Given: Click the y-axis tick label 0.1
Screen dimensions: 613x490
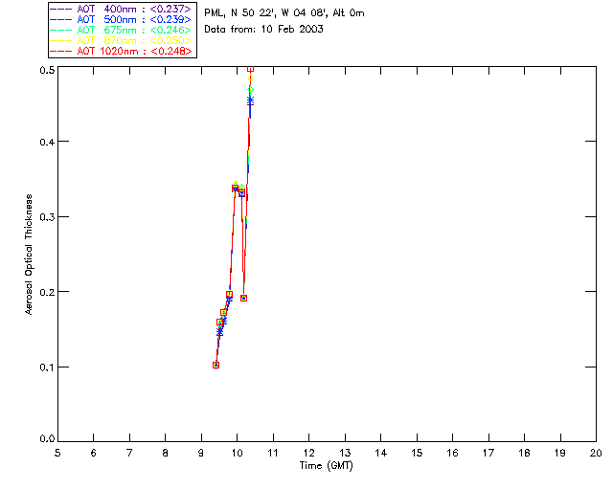Looking at the screenshot, I should pos(47,367).
